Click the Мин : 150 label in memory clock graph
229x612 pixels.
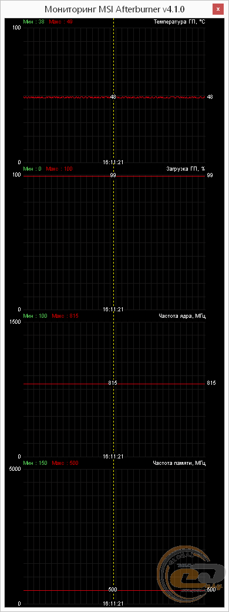(x=35, y=463)
